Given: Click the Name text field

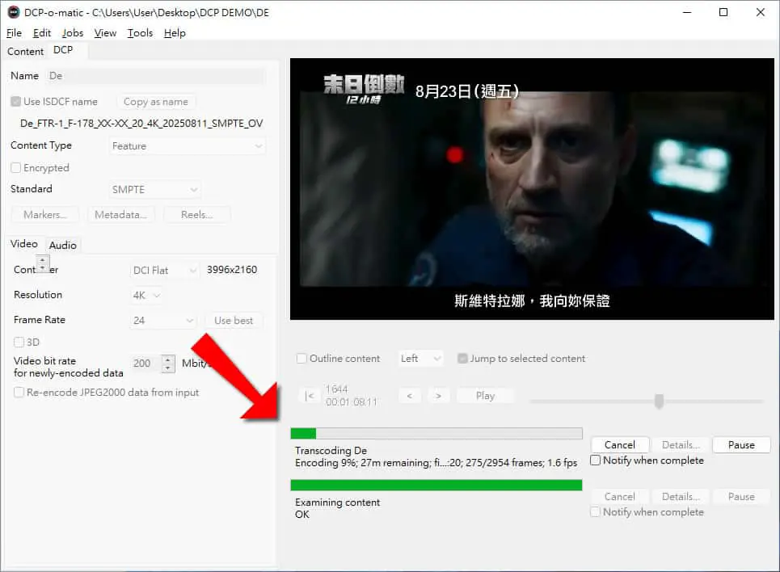Looking at the screenshot, I should pos(155,76).
